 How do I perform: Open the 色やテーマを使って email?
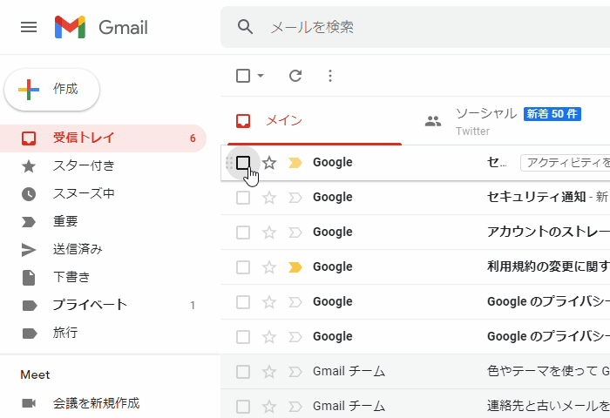point(415,372)
